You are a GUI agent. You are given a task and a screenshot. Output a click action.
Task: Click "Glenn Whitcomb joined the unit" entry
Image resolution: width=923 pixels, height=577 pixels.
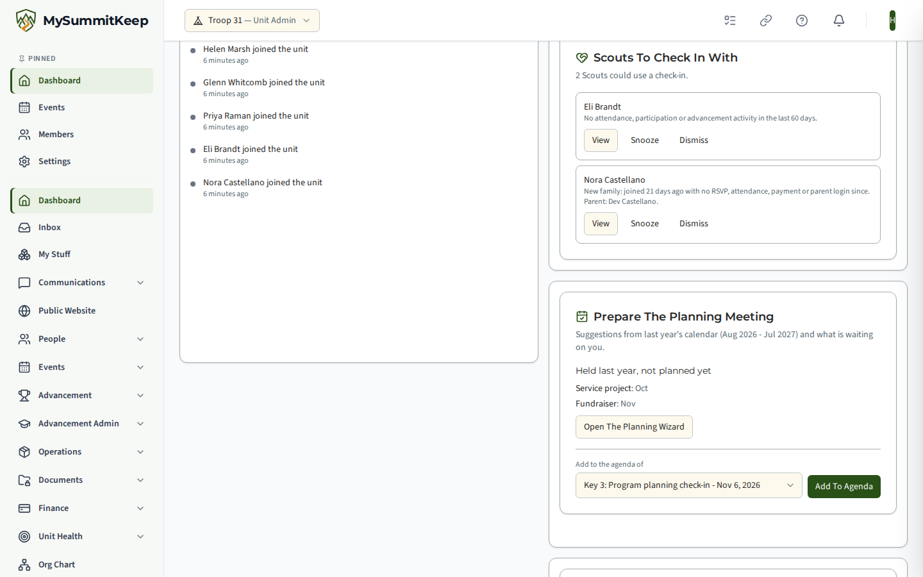pyautogui.click(x=264, y=83)
